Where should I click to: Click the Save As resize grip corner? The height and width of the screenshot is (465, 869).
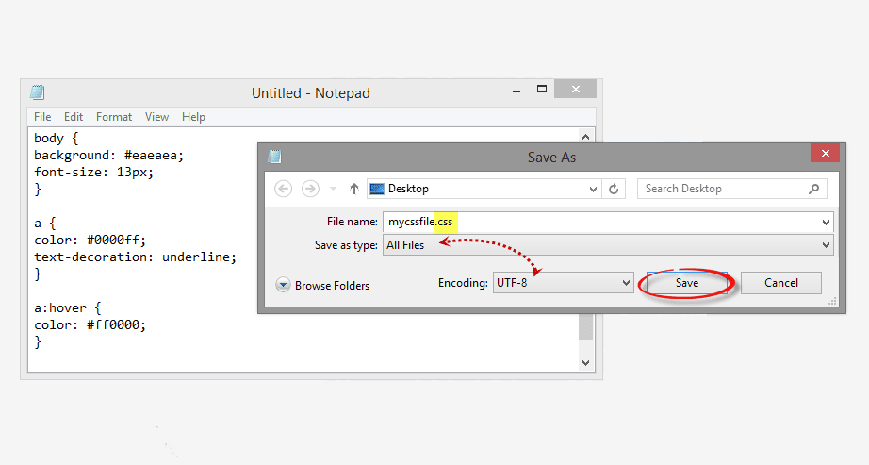pos(832,301)
